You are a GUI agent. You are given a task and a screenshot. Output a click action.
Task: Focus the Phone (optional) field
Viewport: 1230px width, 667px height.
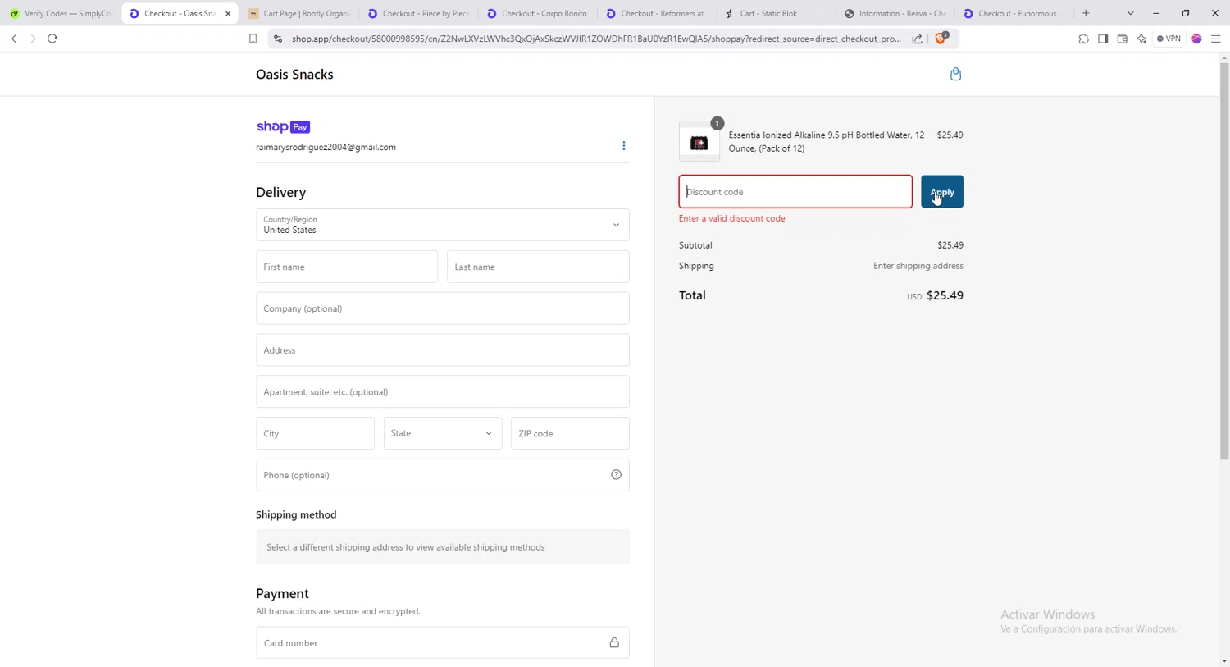click(x=443, y=475)
